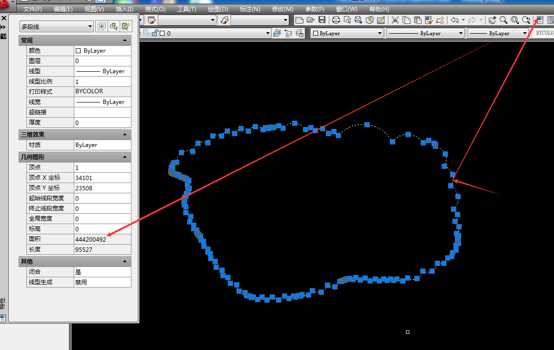Open the 工具(T) menu

(187, 9)
